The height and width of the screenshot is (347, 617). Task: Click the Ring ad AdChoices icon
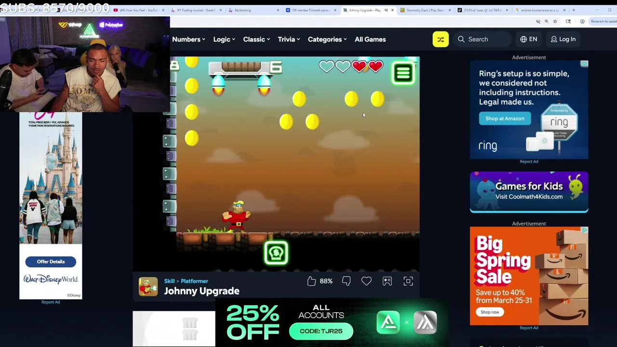[x=584, y=64]
